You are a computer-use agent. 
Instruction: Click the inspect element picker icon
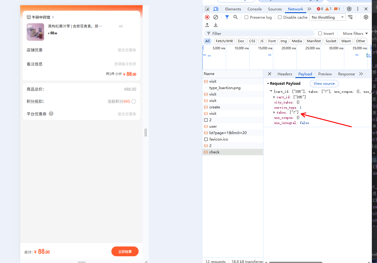(207, 9)
